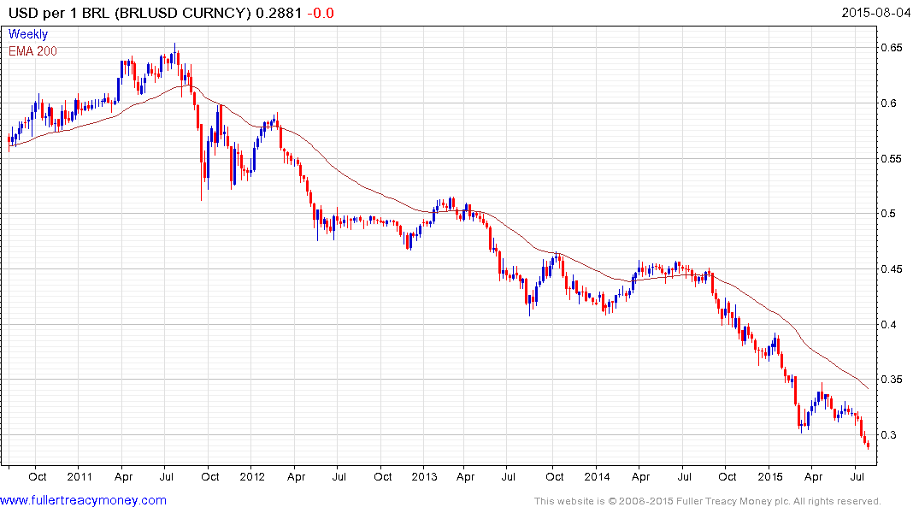Click the 2012 label on the time axis
Image resolution: width=919 pixels, height=513 pixels.
pos(252,476)
